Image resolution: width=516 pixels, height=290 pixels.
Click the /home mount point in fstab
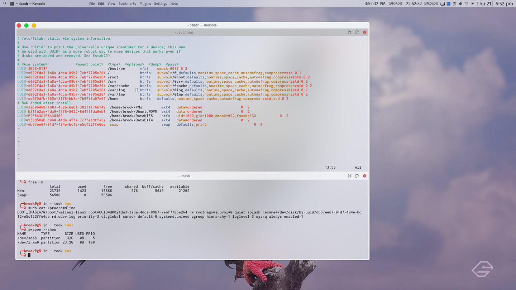[x=113, y=99]
